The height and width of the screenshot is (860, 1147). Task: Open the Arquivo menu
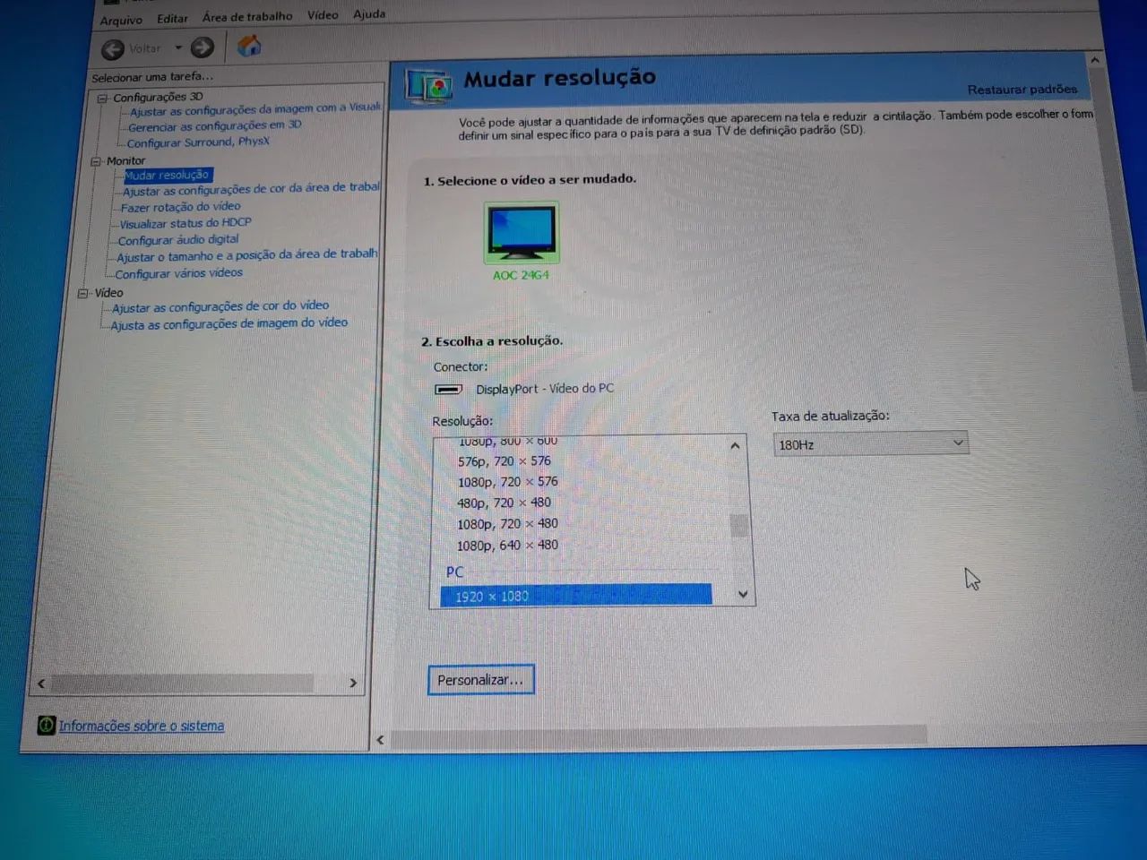pos(121,20)
